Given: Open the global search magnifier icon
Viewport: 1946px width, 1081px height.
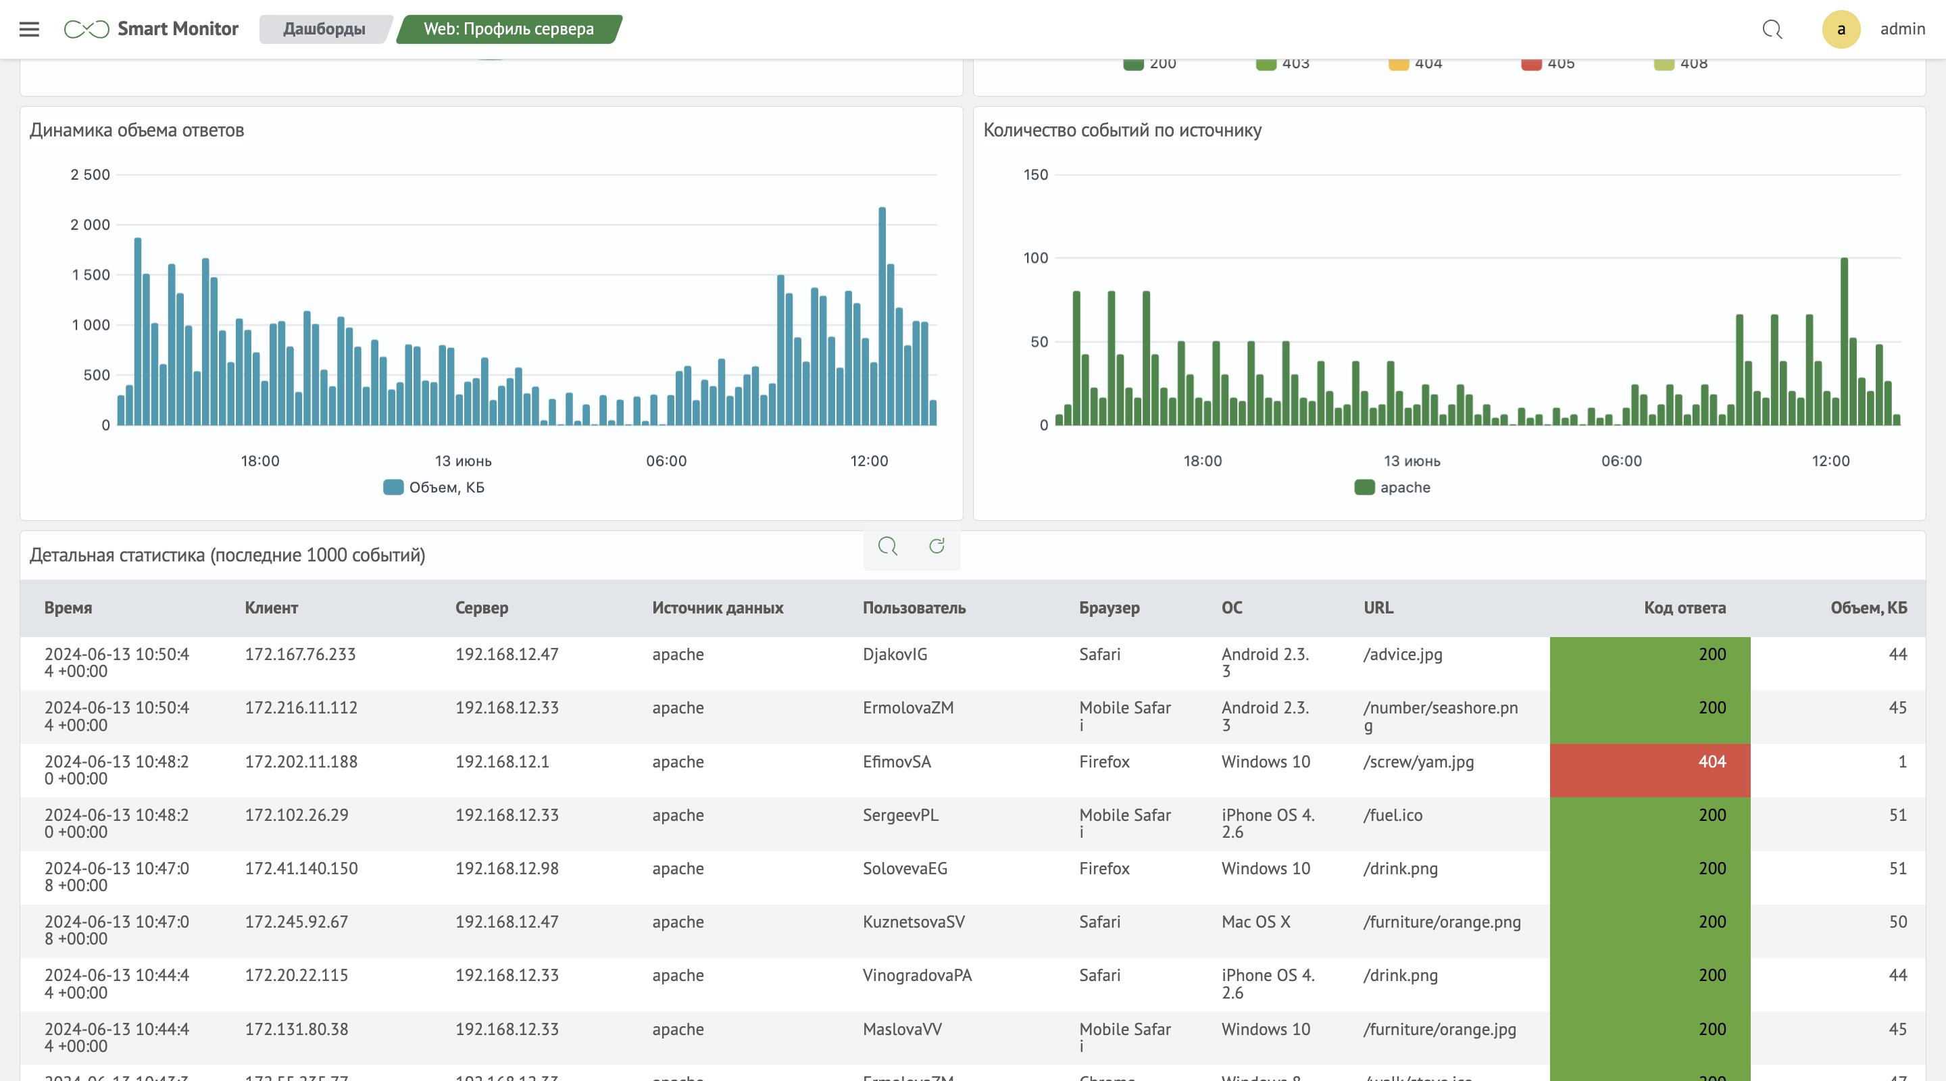Looking at the screenshot, I should click(1772, 30).
